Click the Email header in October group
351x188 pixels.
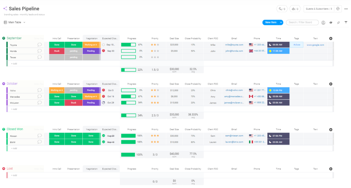pyautogui.click(x=234, y=84)
